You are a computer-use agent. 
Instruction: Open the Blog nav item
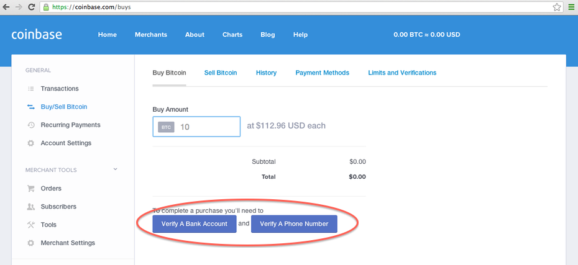click(268, 35)
